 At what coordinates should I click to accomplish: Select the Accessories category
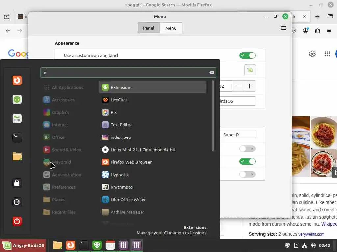(x=59, y=100)
